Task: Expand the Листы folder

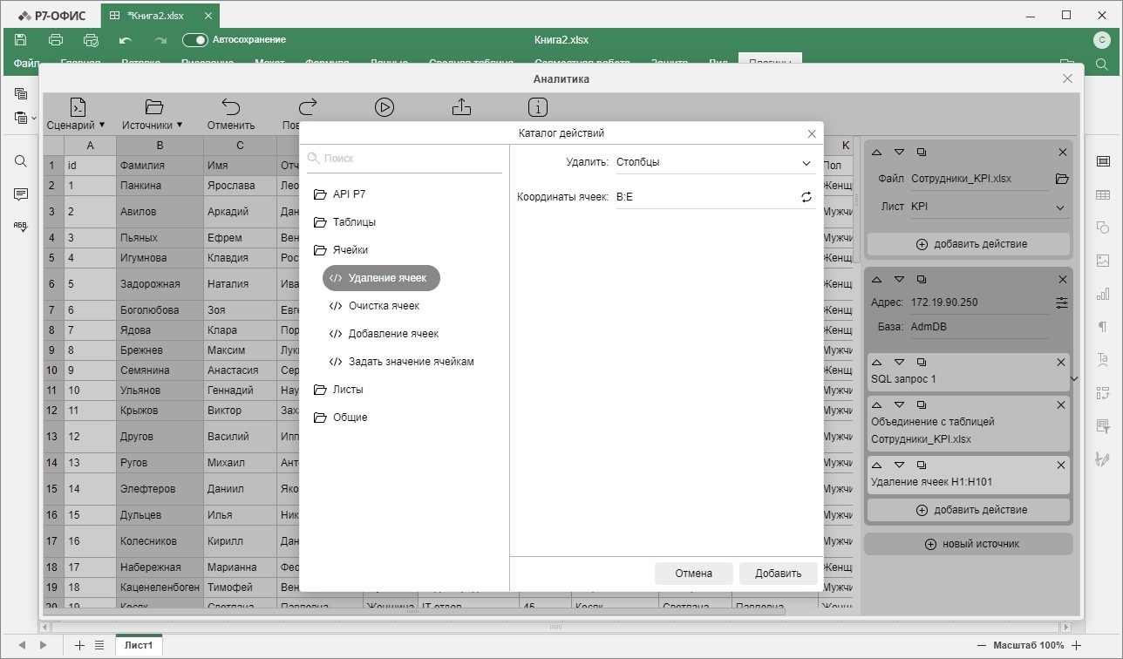Action: [x=338, y=390]
